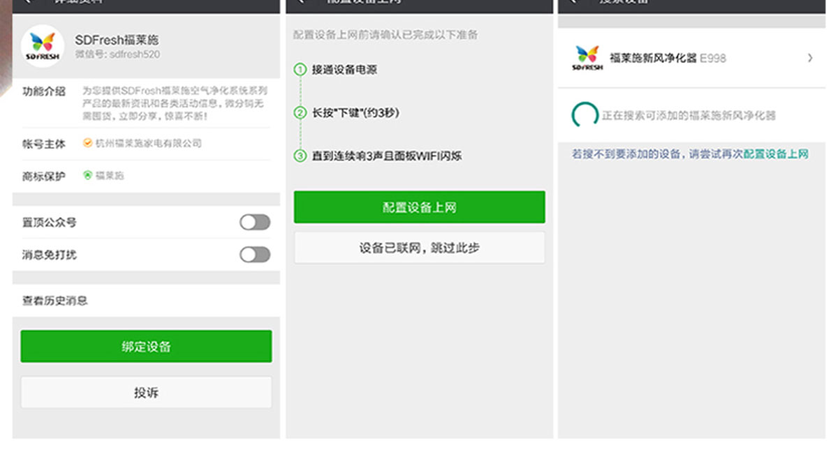Select the 福莱施新风净化器 E998 device name
The height and width of the screenshot is (459, 838).
point(668,58)
